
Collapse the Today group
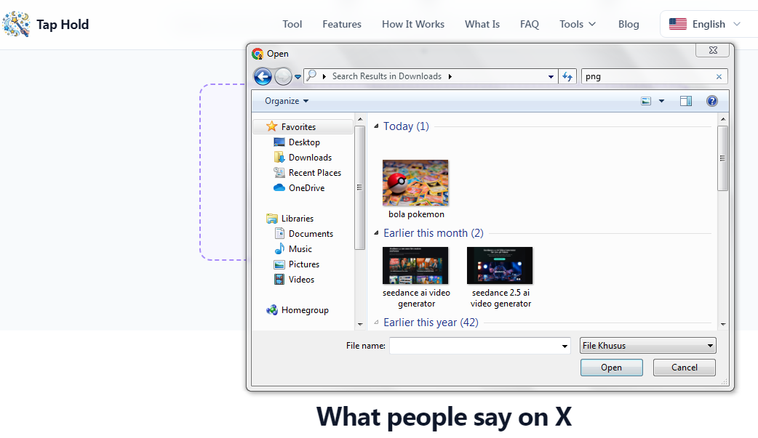point(376,126)
